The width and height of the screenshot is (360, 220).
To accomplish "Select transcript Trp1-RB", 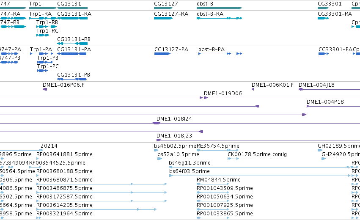I will [x=47, y=27].
